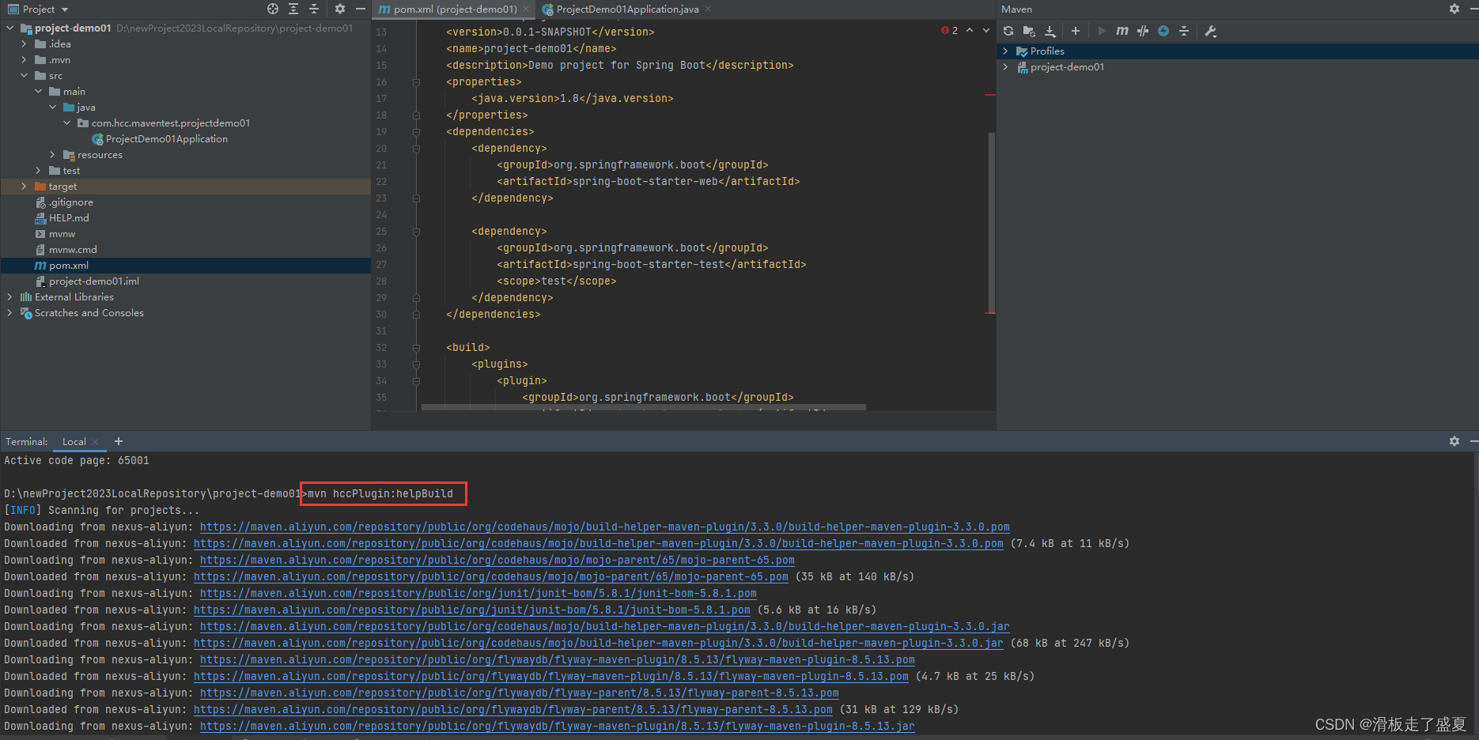Execute Maven goal via the m icon
Viewport: 1479px width, 740px height.
[x=1122, y=31]
